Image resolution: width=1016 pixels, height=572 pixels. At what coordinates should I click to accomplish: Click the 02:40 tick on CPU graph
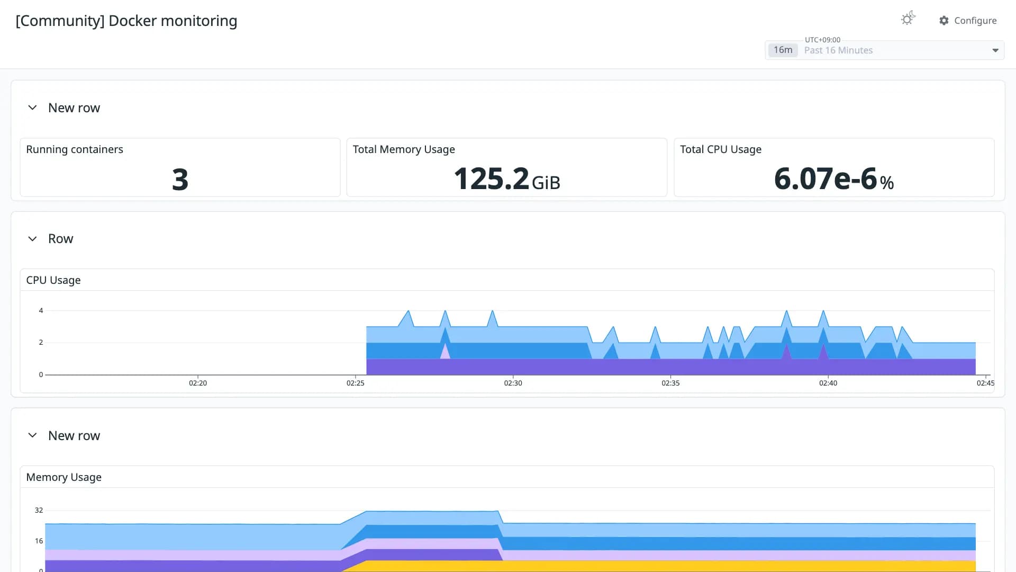coord(828,383)
